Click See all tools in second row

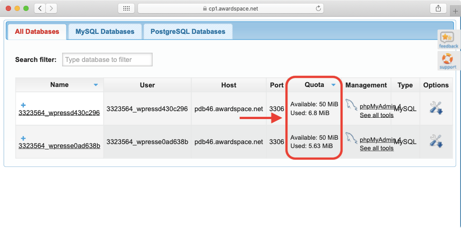point(376,148)
